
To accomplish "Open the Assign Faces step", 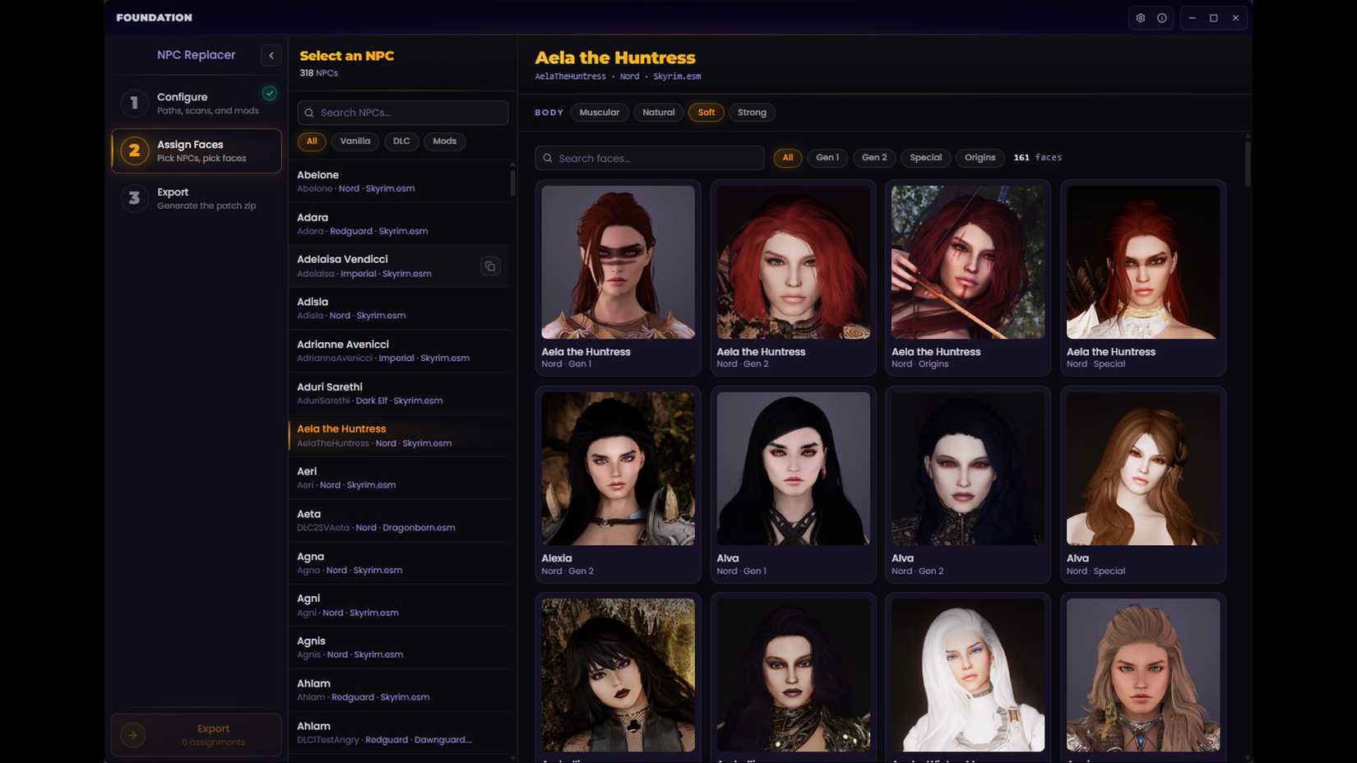I will click(197, 150).
